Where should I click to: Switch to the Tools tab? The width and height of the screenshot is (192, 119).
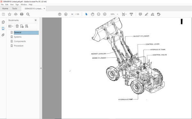[x=15, y=9]
